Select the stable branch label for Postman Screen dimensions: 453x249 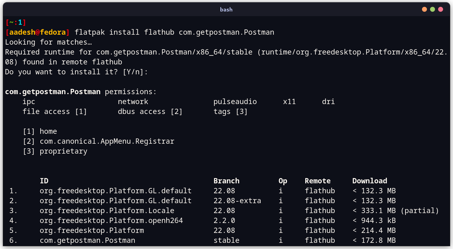point(226,240)
